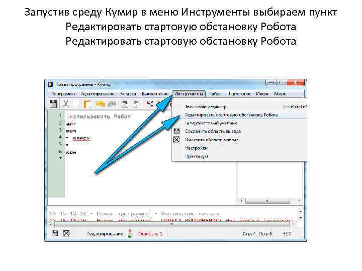Viewport: 362px width, 271px height.
Task: Click the second outdent lines toolbar icon
Action: pos(136,104)
